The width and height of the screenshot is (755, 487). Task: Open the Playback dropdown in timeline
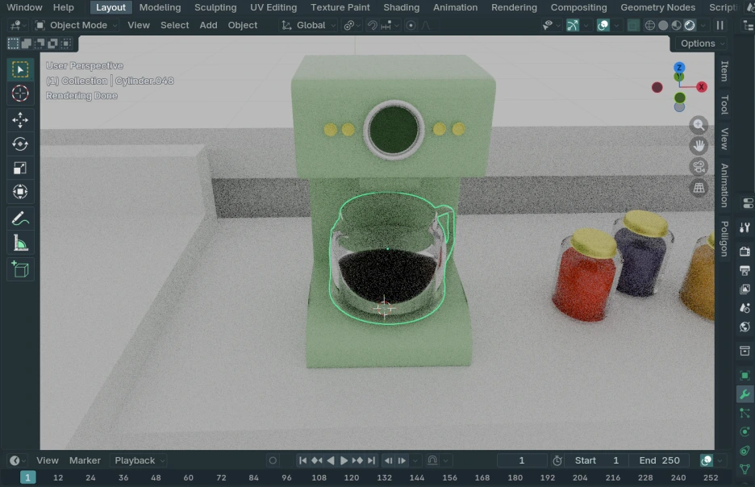(x=138, y=460)
